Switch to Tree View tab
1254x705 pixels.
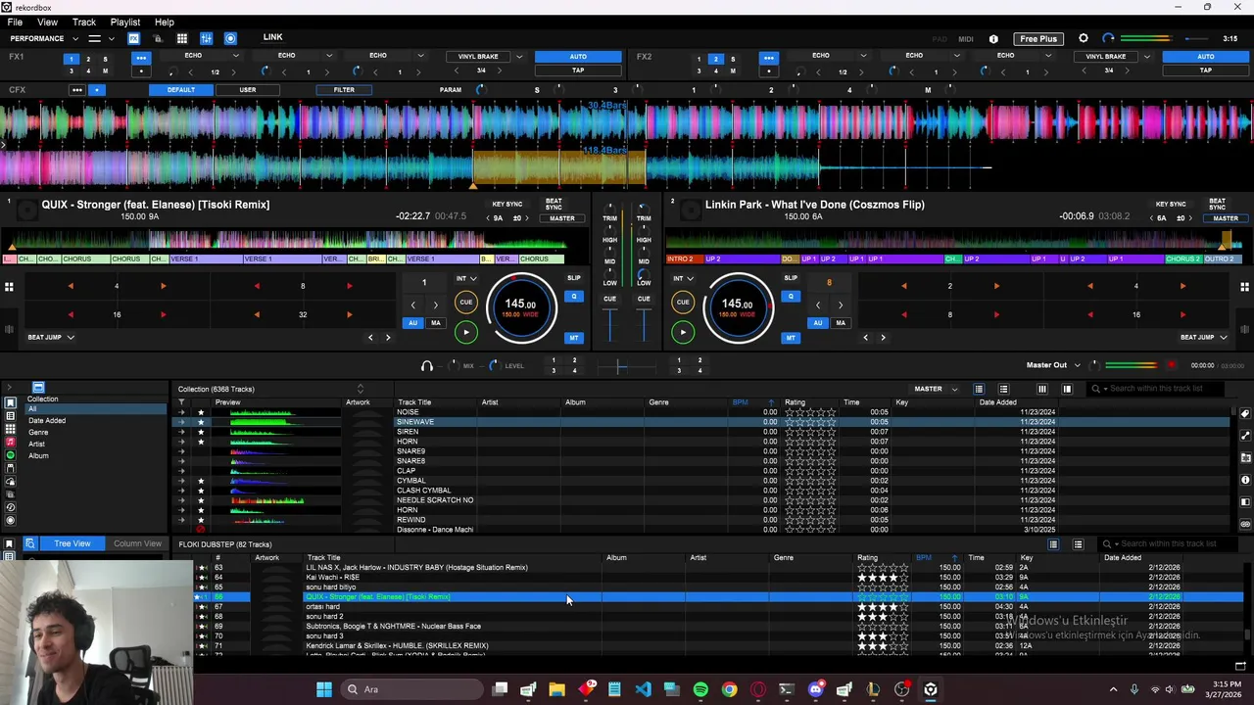tap(72, 543)
